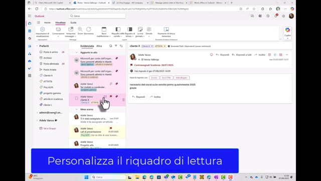Select the Visualizza ribbon tab

[60, 23]
